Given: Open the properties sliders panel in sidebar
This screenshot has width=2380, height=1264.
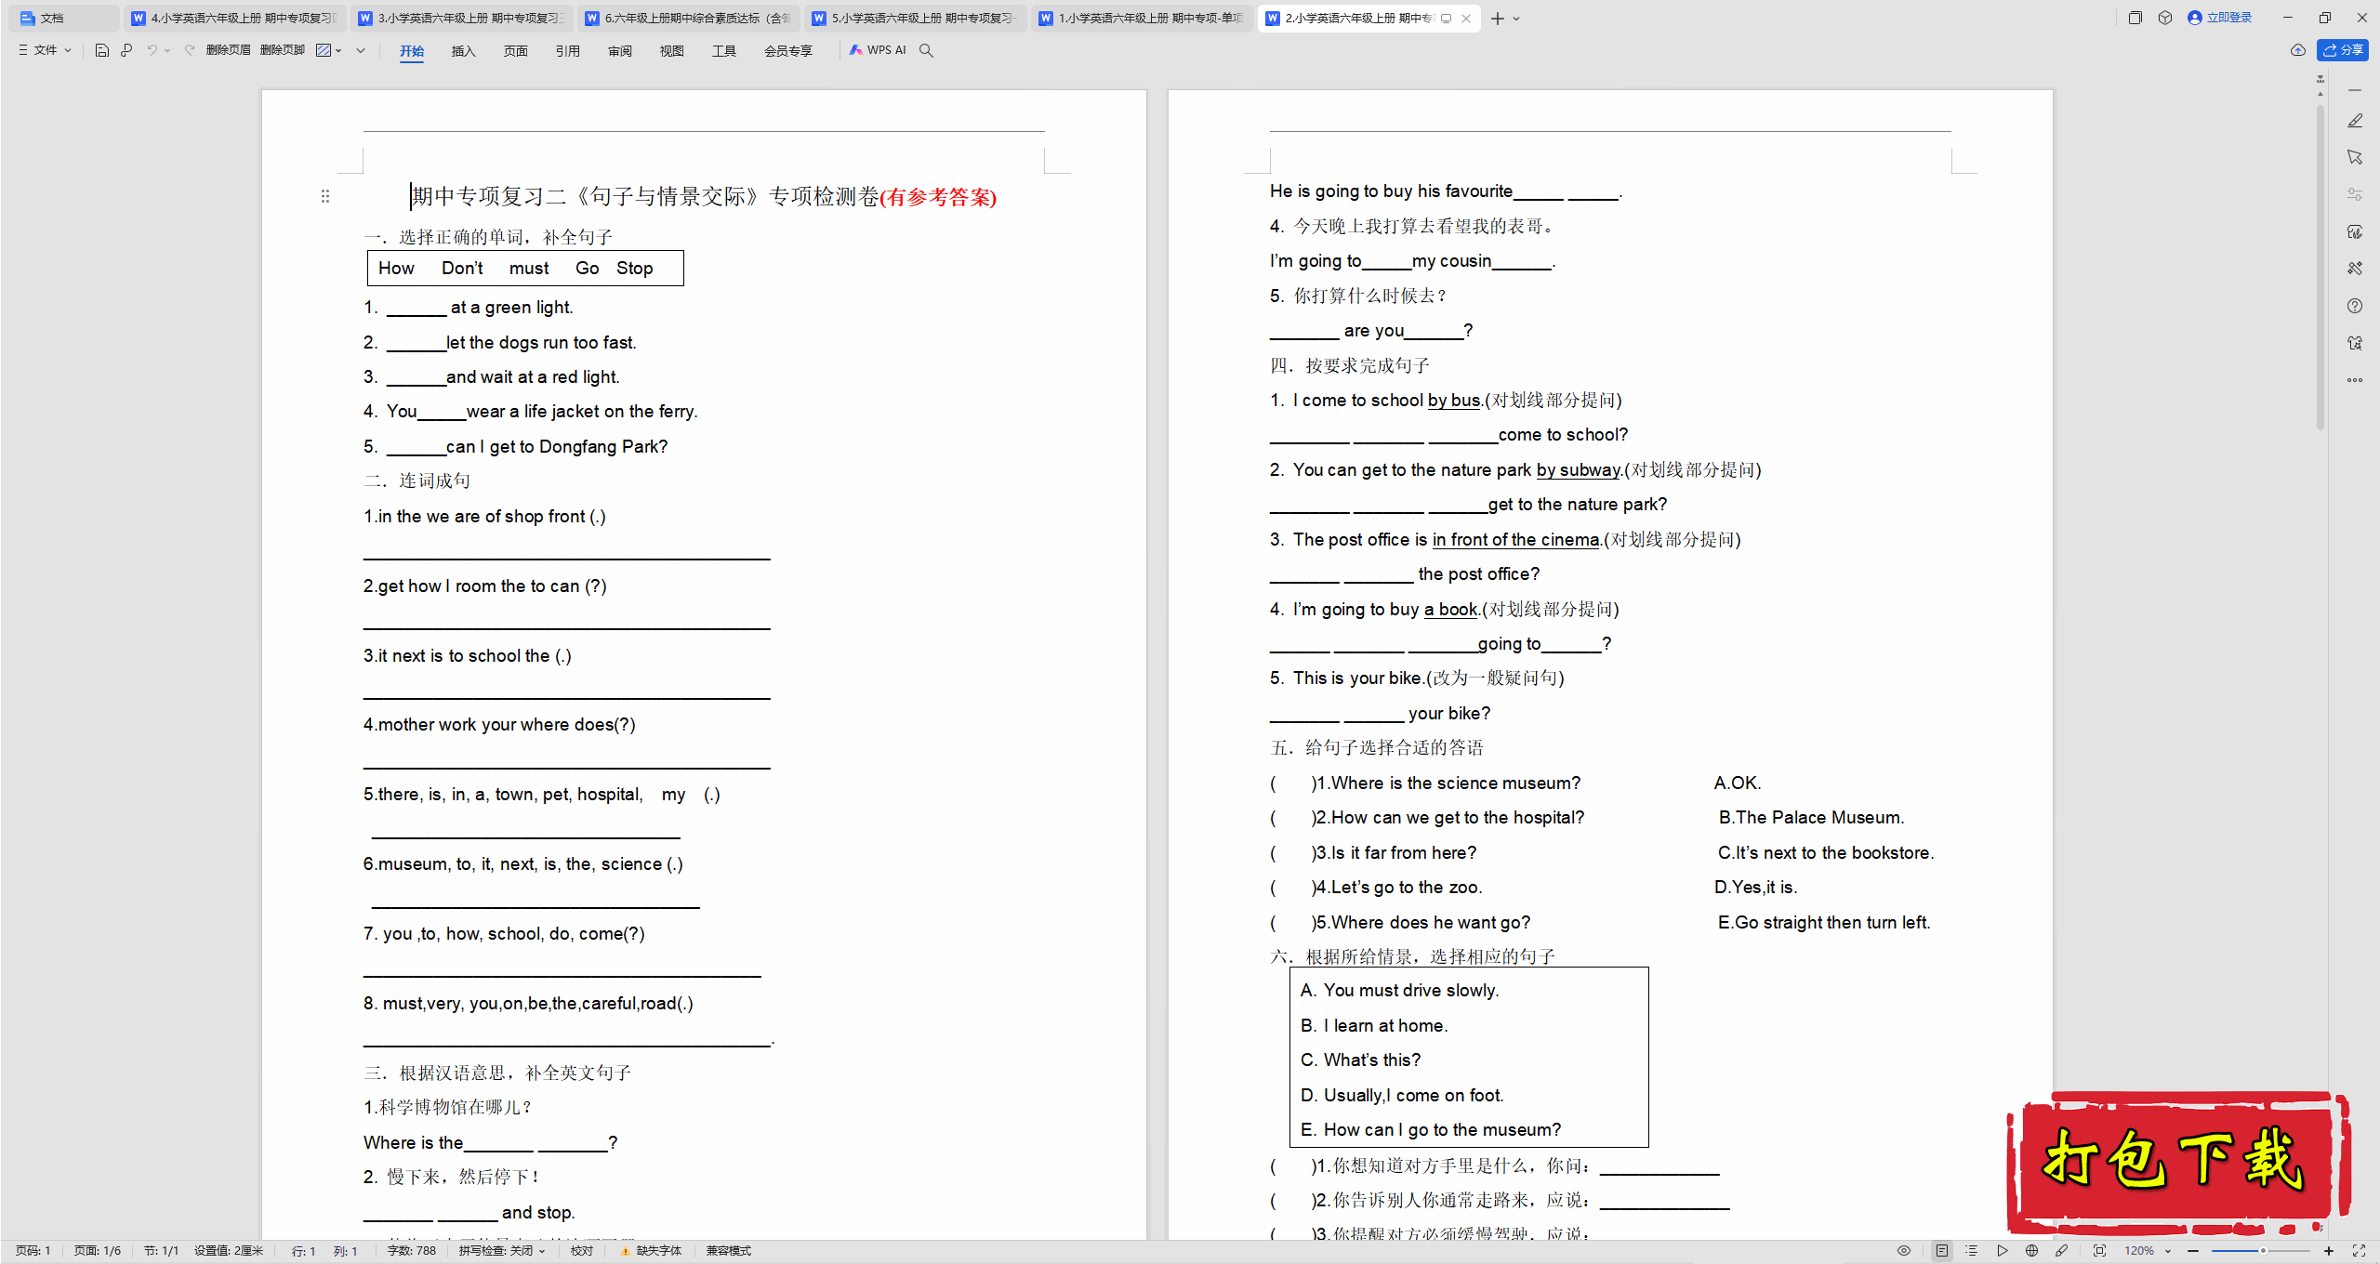Looking at the screenshot, I should [2355, 194].
